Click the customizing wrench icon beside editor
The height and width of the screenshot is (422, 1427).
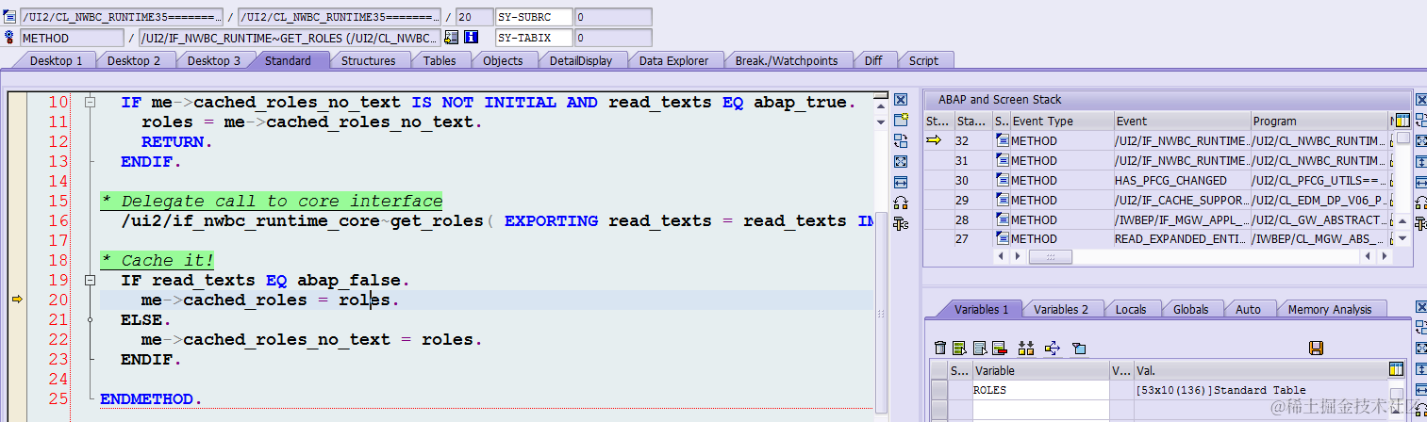(901, 223)
